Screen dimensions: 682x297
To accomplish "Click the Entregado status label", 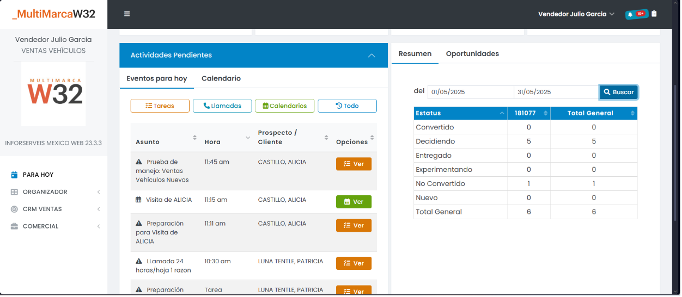I will tap(434, 156).
